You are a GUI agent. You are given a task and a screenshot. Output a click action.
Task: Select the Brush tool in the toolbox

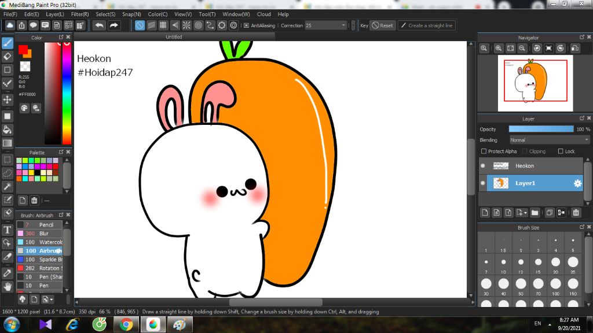point(8,43)
